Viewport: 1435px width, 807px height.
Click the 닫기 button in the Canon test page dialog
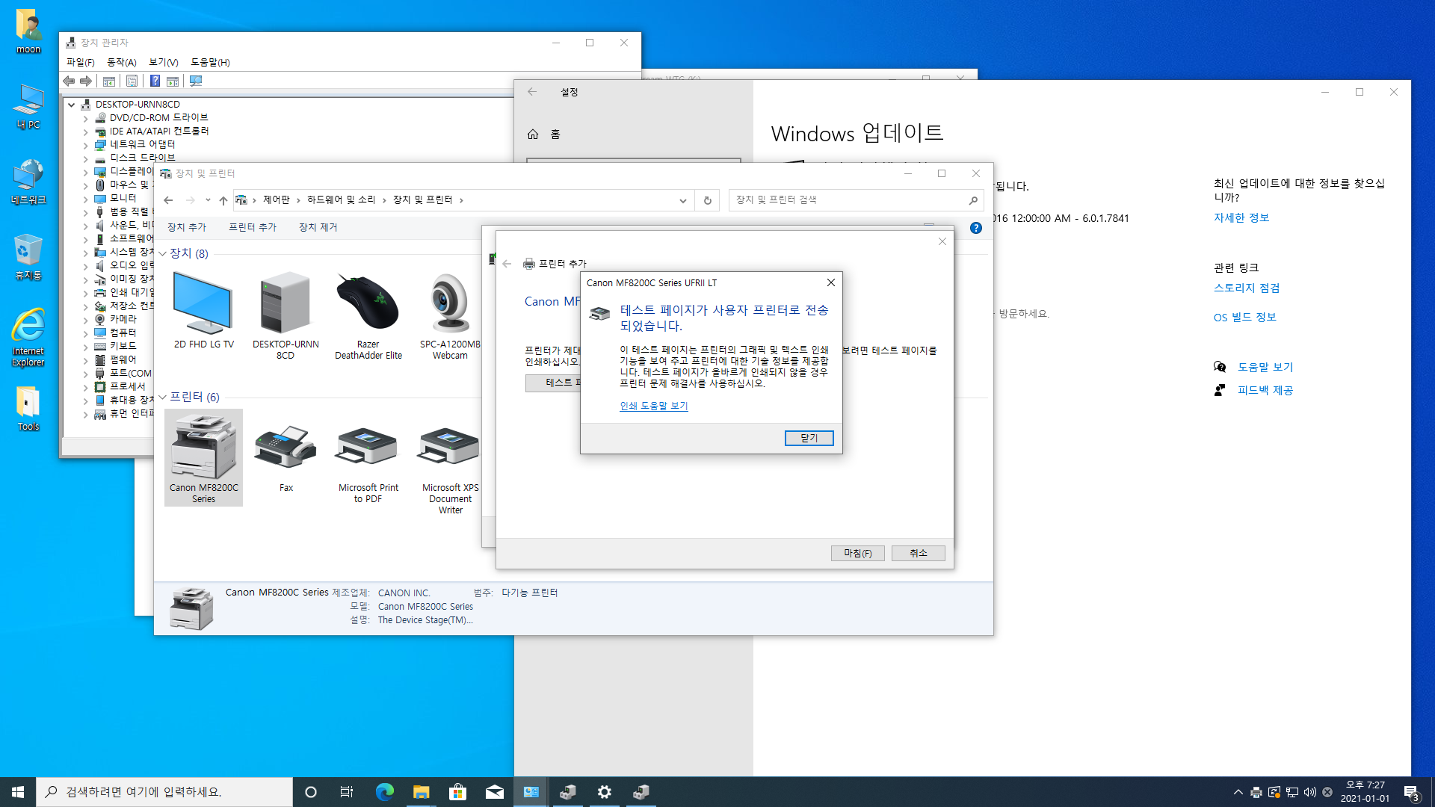click(x=809, y=438)
